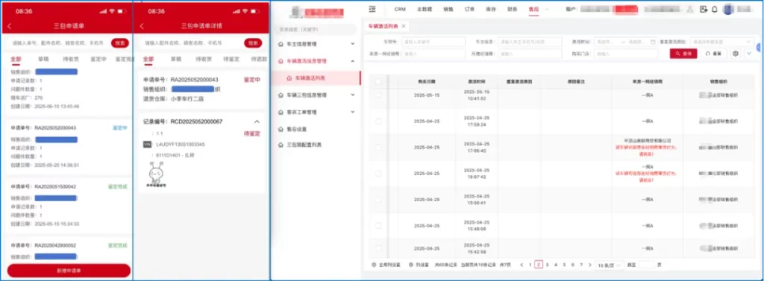
Task: Tick checkbox of 15:42:58 activation row
Action: click(378, 248)
